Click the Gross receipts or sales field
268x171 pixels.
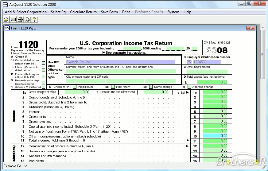coord(77,92)
